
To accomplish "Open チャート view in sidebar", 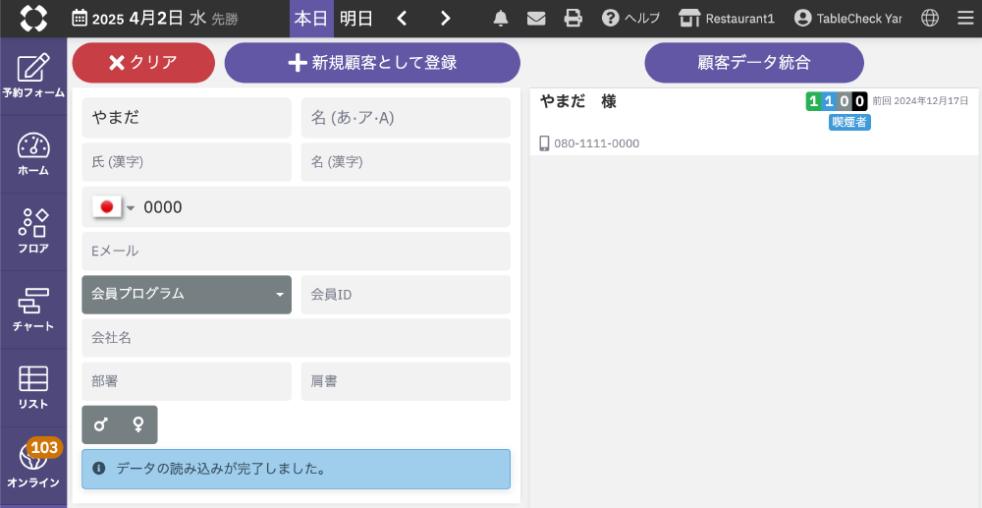I will tap(33, 310).
